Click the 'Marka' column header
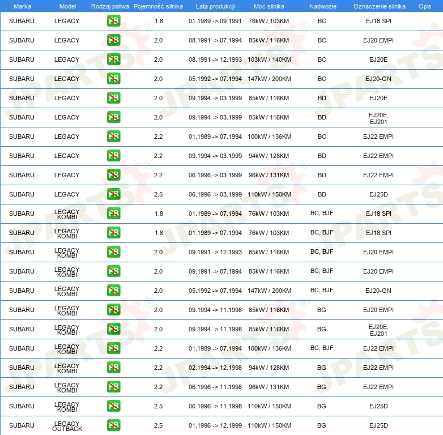Image resolution: width=443 pixels, height=435 pixels. pos(22,6)
